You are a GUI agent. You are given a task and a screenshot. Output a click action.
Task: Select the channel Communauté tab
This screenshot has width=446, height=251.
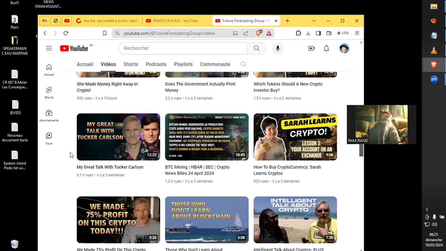pyautogui.click(x=215, y=64)
